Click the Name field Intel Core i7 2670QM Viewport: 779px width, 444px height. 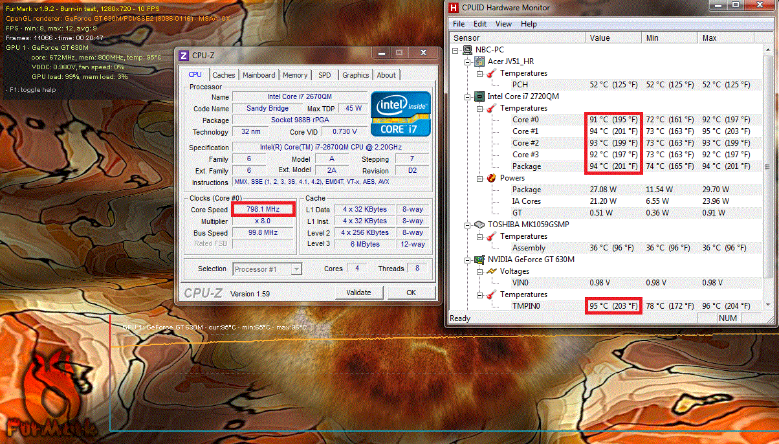pos(300,97)
